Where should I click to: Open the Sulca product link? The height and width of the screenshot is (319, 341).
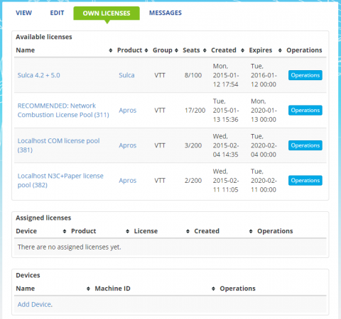click(126, 75)
